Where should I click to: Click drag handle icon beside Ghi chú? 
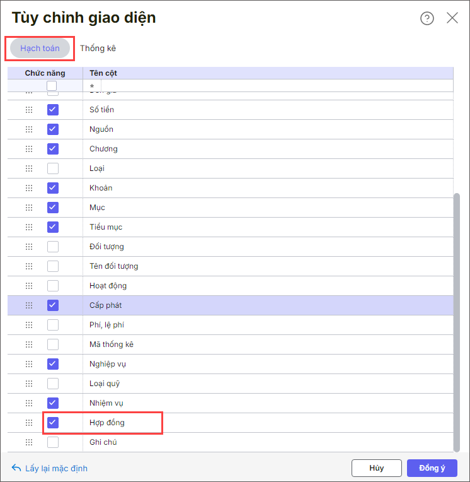(x=28, y=442)
